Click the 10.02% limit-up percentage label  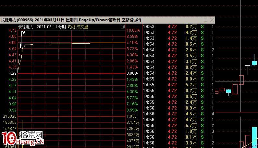coord(133,30)
